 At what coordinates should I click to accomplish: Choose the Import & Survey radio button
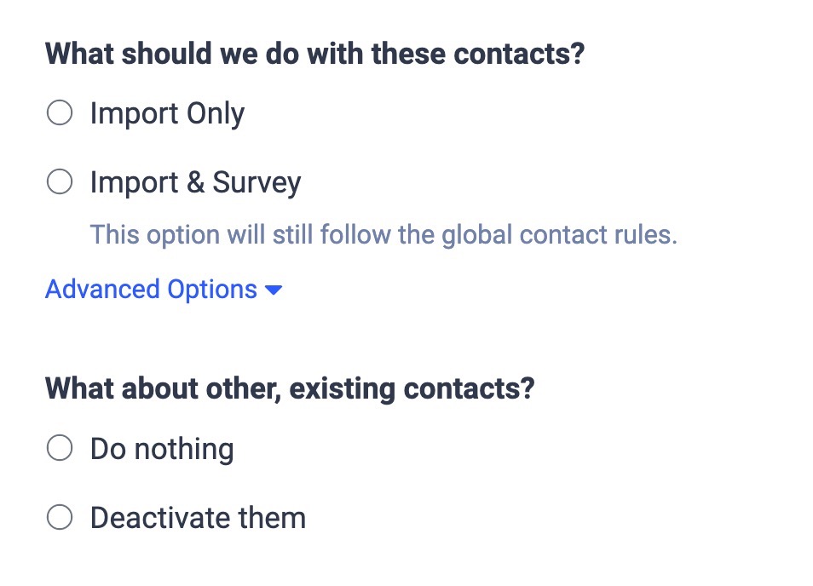(60, 182)
